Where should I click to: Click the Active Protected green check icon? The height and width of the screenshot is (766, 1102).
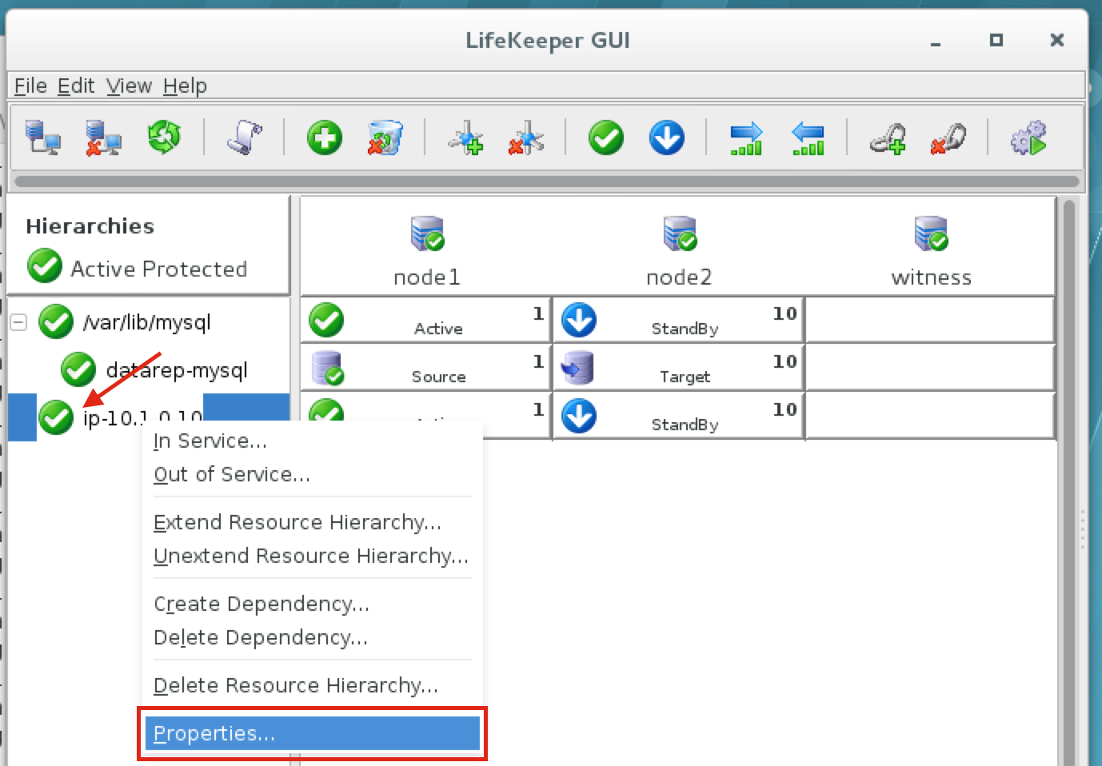point(45,266)
